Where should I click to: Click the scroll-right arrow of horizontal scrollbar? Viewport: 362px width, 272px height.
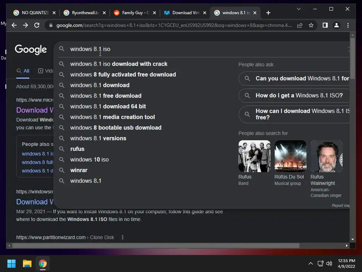coord(346,246)
